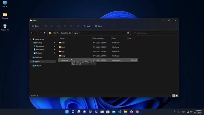This screenshot has width=204, height=115.
Task: Open Task View on taskbar
Action: [x=79, y=112]
